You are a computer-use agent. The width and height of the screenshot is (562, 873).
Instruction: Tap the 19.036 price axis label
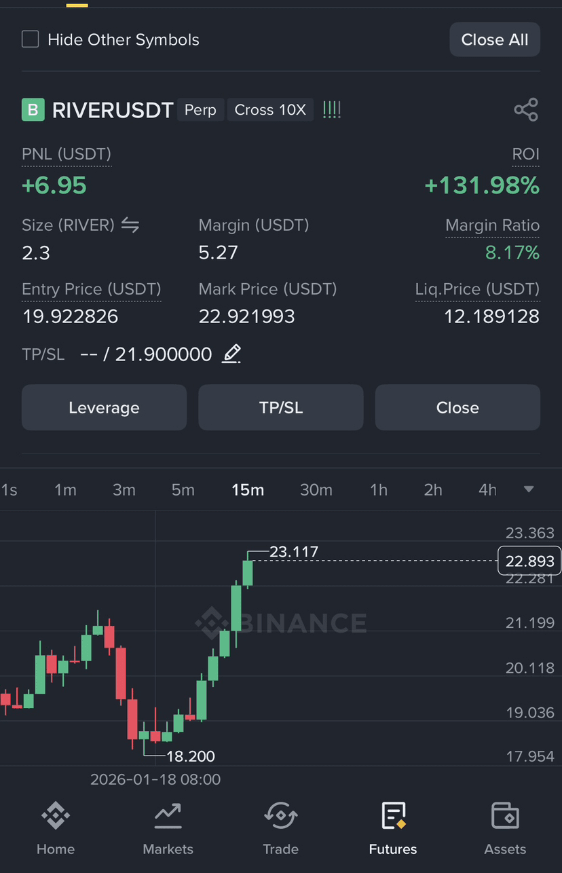pos(530,713)
